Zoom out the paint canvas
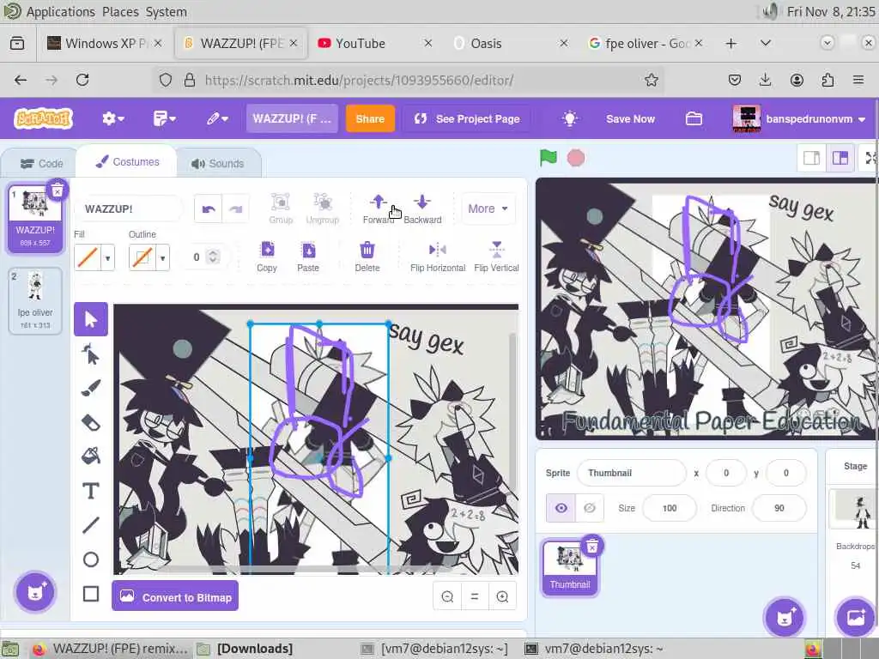 447,596
